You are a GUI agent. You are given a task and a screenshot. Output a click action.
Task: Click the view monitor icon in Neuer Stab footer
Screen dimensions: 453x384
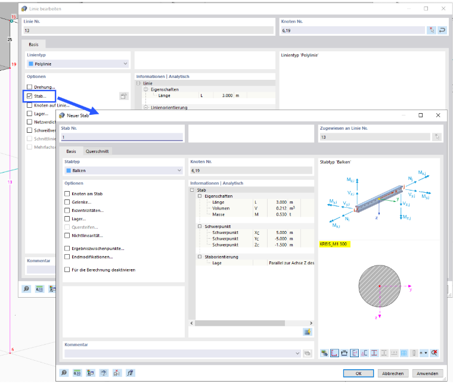click(104, 373)
